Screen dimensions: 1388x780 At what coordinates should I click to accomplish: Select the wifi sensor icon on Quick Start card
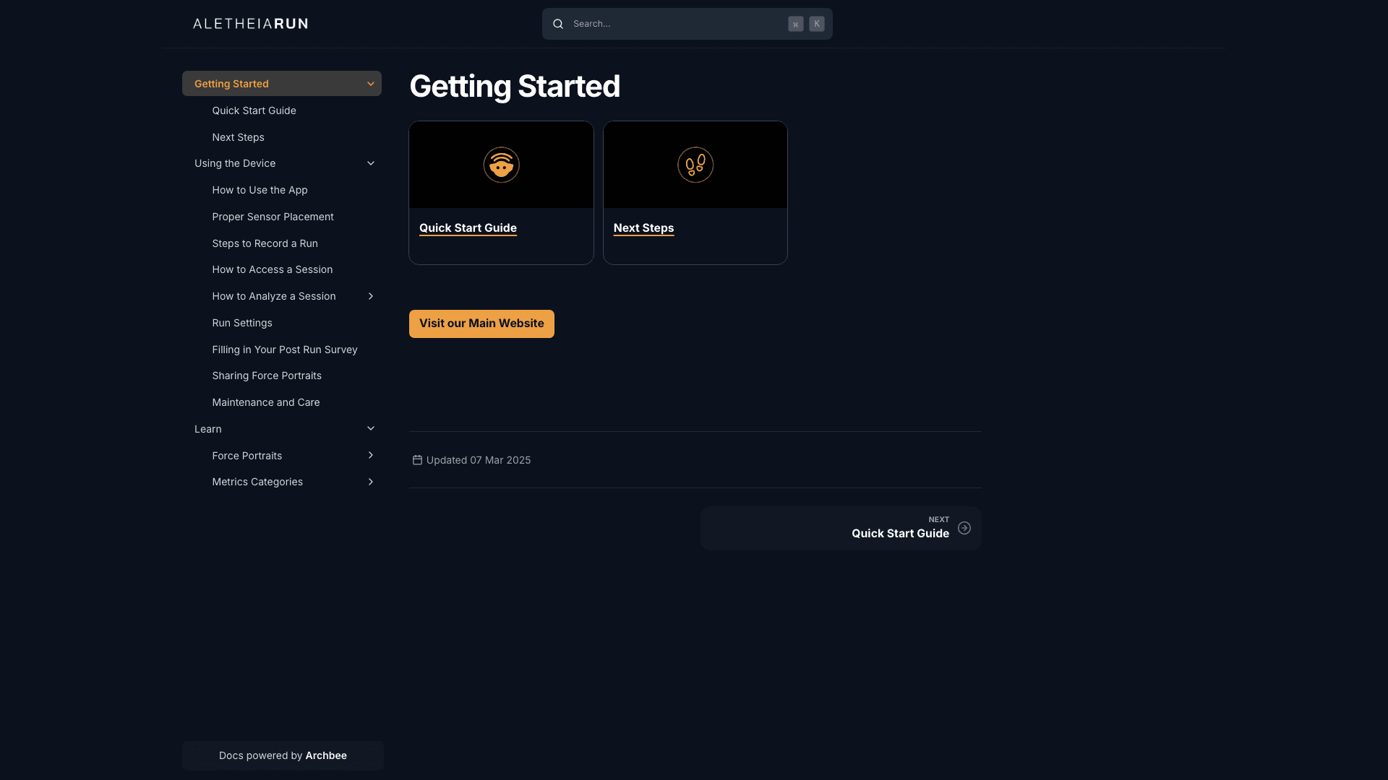[501, 165]
